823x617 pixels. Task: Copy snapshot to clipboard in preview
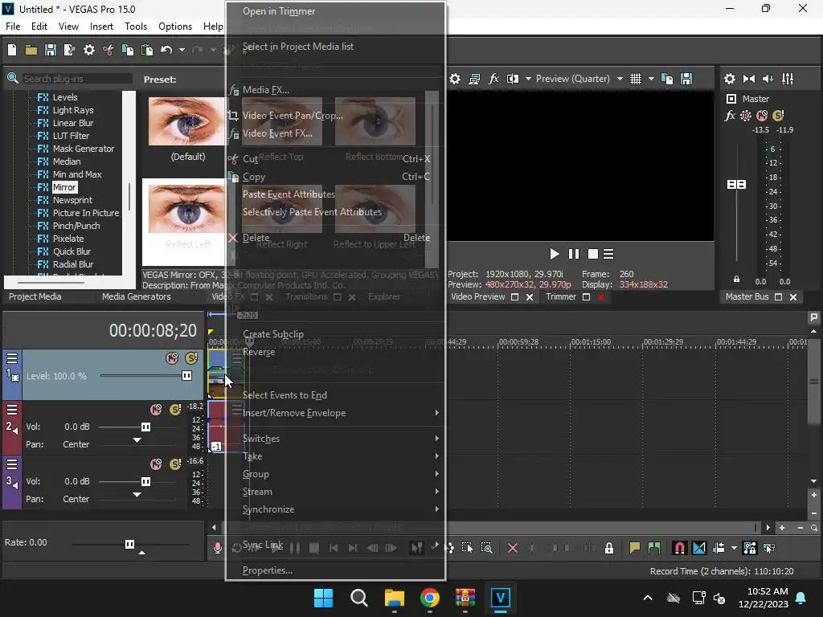pos(667,79)
